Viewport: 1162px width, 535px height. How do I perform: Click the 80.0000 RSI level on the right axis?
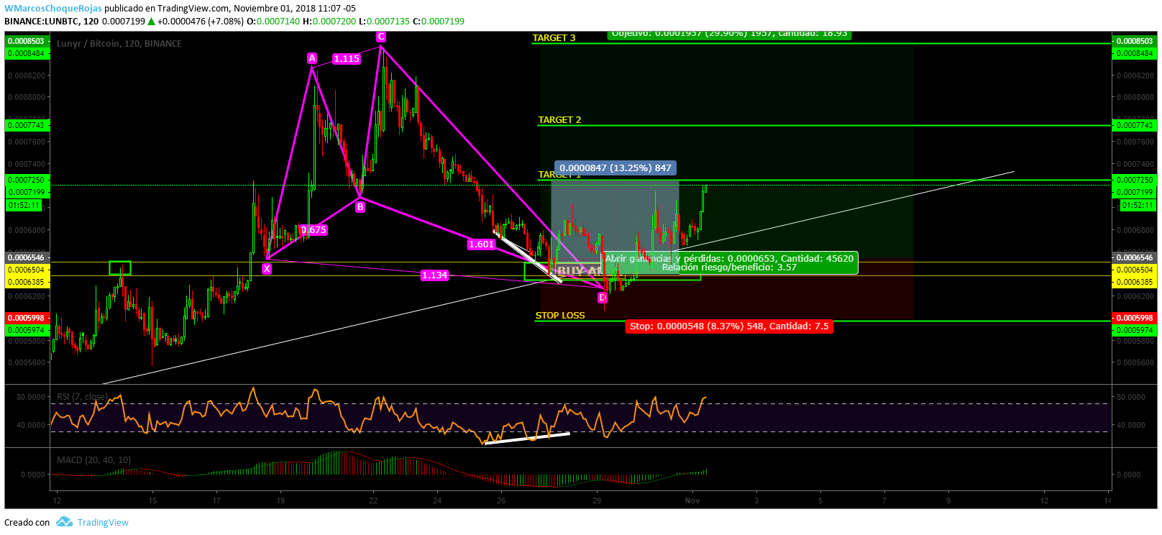tap(1131, 397)
